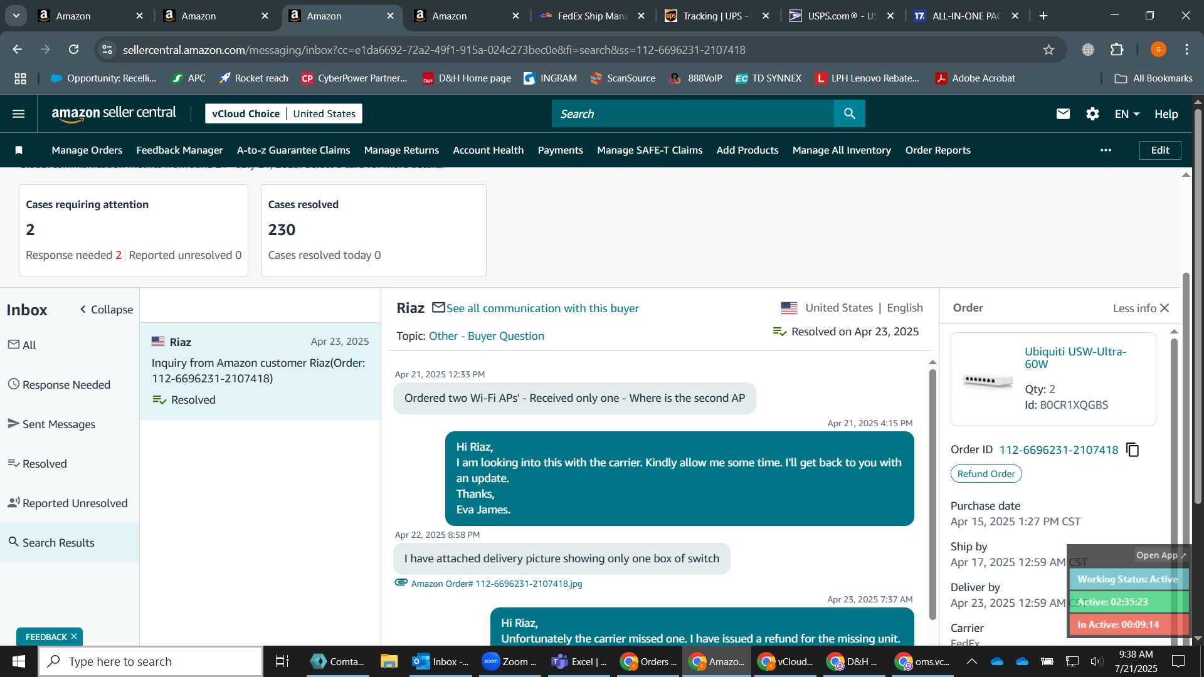Open Order Reports
The width and height of the screenshot is (1204, 677).
click(937, 150)
